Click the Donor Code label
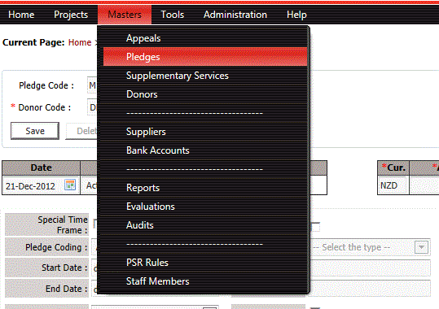This screenshot has height=309, width=439. pyautogui.click(x=45, y=107)
